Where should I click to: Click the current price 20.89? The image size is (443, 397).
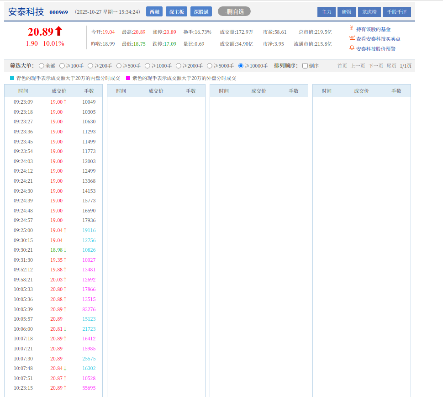point(41,32)
